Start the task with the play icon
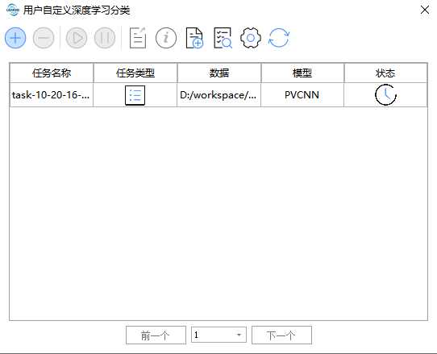 77,38
